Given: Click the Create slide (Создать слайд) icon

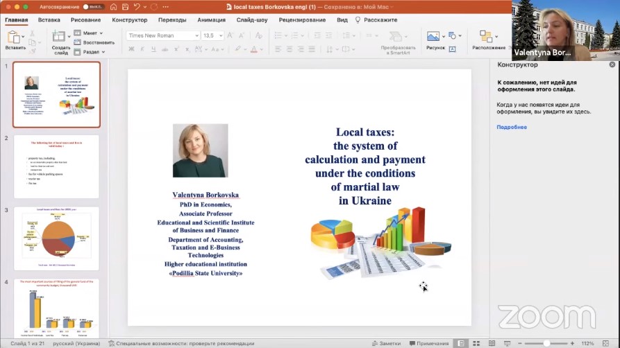Looking at the screenshot, I should [59, 36].
